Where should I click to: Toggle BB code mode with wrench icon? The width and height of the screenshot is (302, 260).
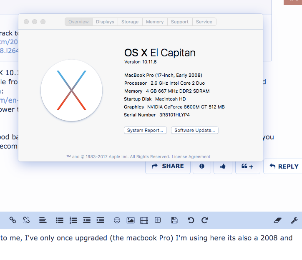coord(294,220)
